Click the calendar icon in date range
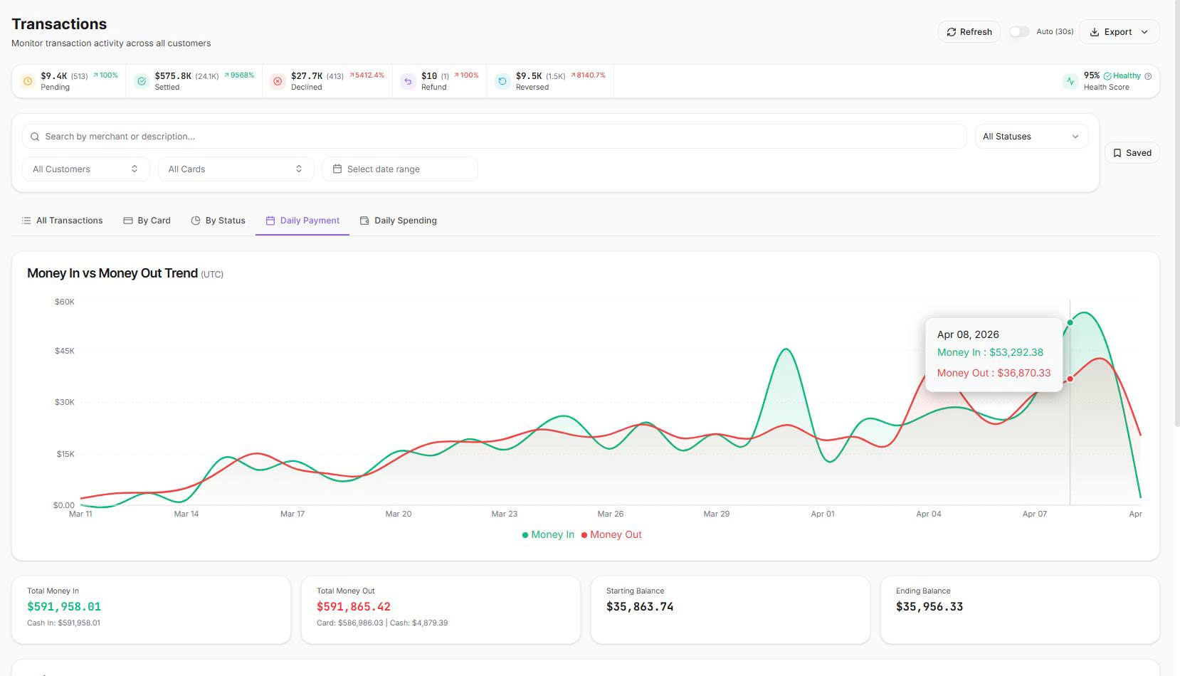Viewport: 1180px width, 676px height. coord(337,169)
